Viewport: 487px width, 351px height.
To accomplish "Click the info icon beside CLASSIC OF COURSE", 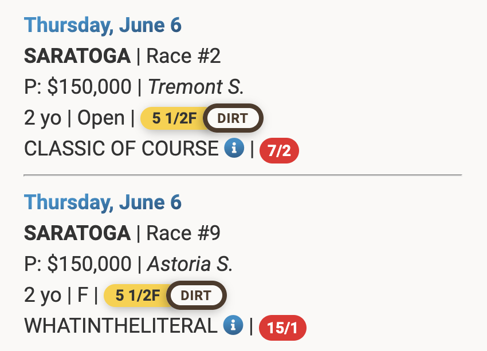I will 234,148.
